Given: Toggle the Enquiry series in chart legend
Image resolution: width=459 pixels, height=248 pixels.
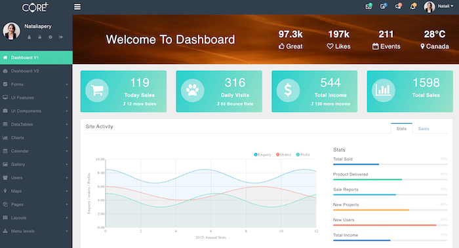Looking at the screenshot, I should 262,154.
